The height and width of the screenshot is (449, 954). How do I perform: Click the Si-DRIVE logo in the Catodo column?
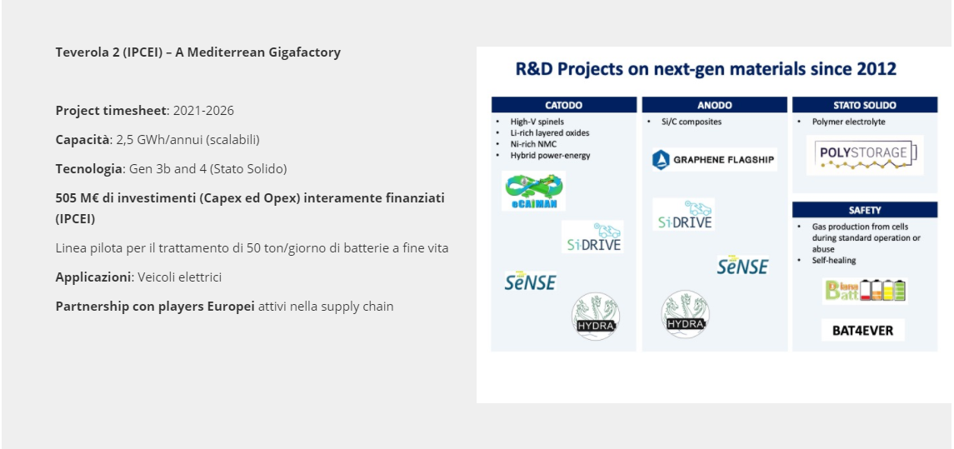click(x=592, y=237)
